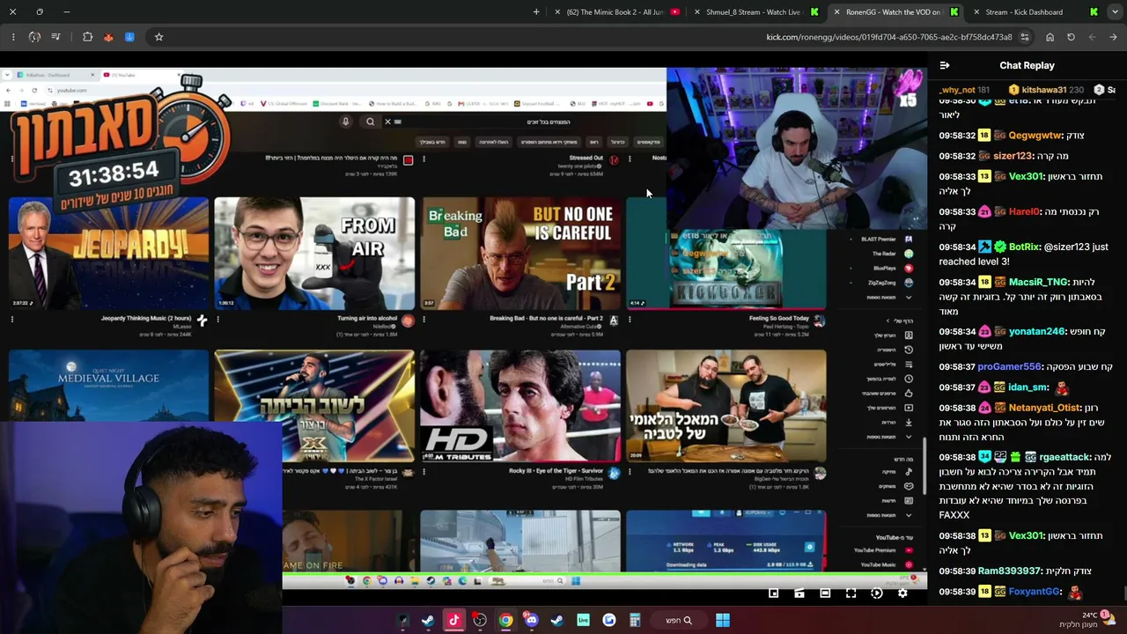Open proGamer556's user card in chat
The image size is (1127, 634).
coord(1010,367)
